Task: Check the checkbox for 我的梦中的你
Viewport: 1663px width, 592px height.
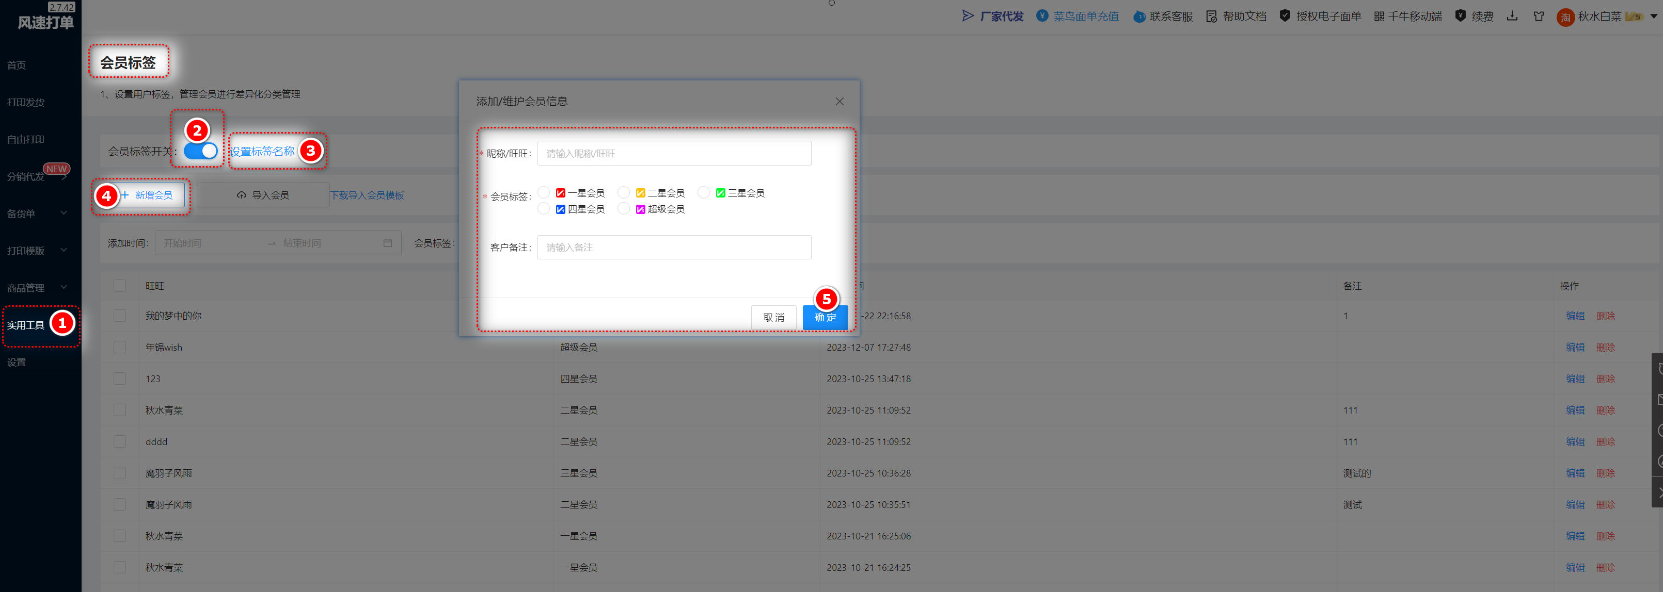Action: coord(120,316)
